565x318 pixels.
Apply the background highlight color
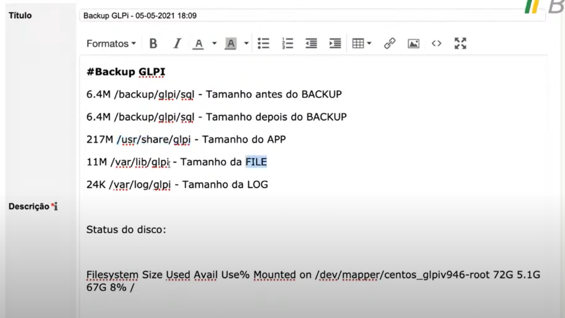(231, 44)
